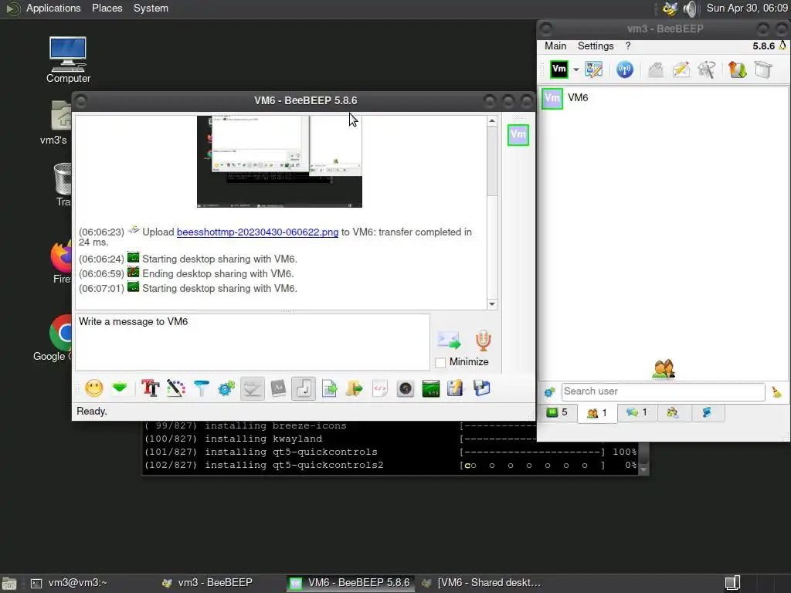This screenshot has width=791, height=593.
Task: Click the blue broadcast antenna icon
Action: (x=625, y=69)
